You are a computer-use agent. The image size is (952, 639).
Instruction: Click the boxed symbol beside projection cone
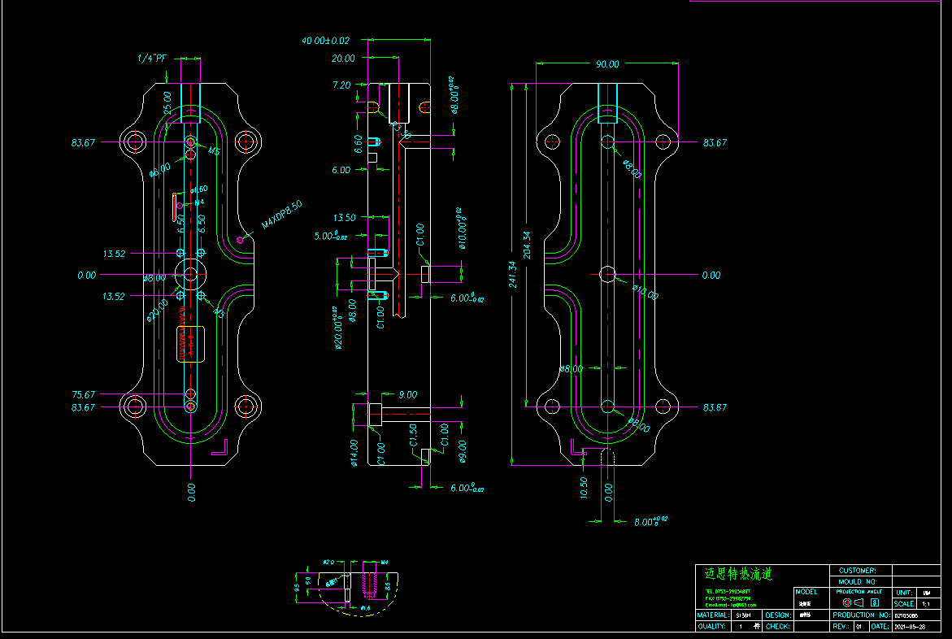[x=875, y=603]
